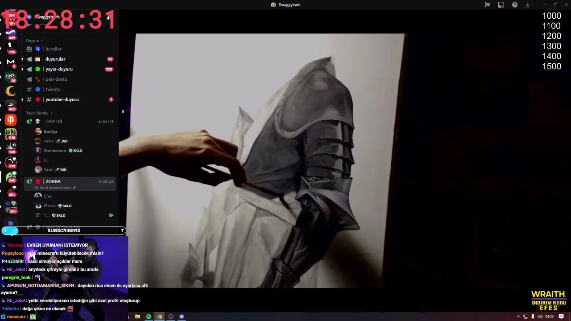Click the 6:01:45 timer on DAYI İNİ
The height and width of the screenshot is (321, 571).
point(106,121)
